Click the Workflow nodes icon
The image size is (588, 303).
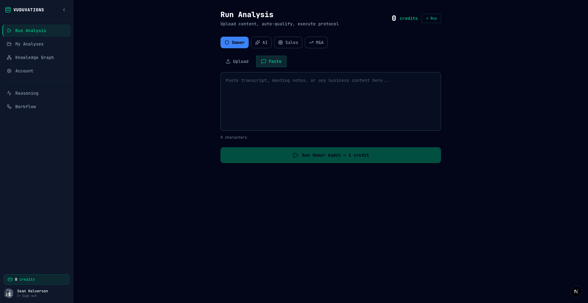(x=9, y=107)
